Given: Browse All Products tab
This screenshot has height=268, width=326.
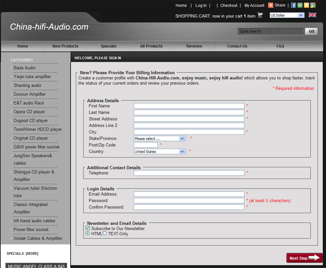Looking at the screenshot, I should point(151,46).
